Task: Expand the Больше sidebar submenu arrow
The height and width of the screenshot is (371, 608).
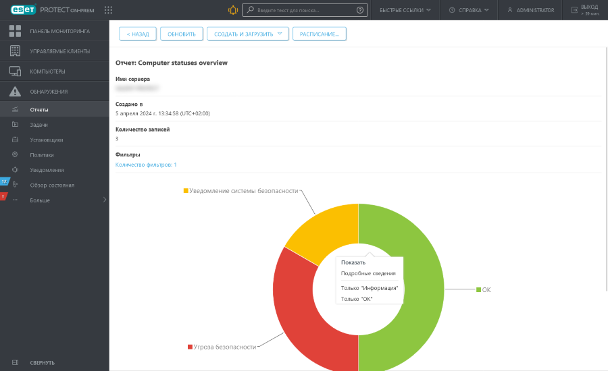Action: click(104, 200)
